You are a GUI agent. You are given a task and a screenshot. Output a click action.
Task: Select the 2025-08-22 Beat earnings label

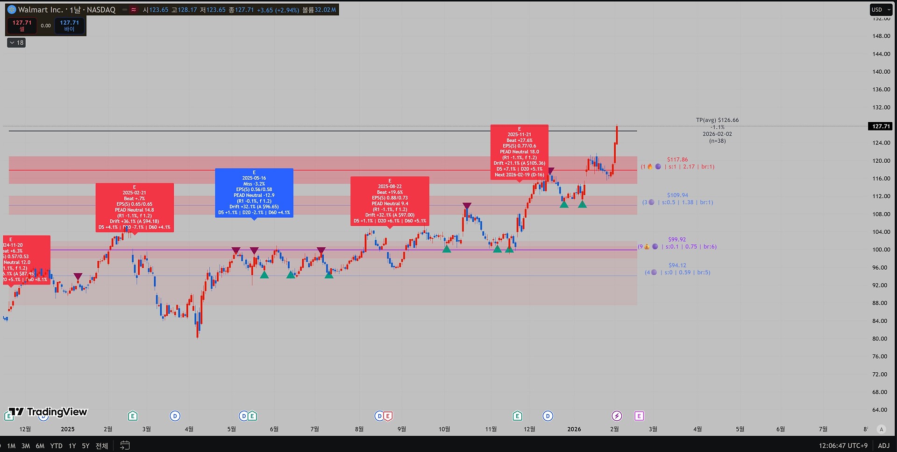tap(390, 201)
